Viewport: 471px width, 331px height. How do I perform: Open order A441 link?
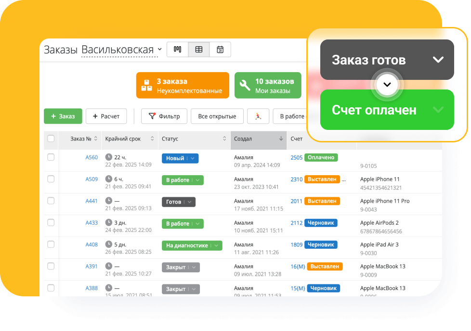[91, 201]
